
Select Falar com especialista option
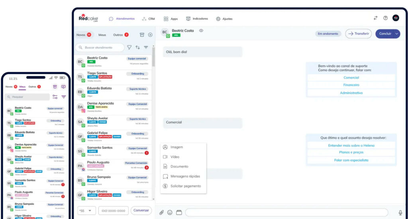pyautogui.click(x=351, y=160)
